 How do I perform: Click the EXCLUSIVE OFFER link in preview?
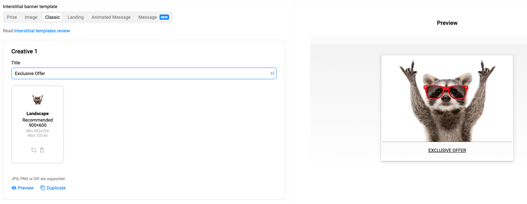click(x=447, y=150)
